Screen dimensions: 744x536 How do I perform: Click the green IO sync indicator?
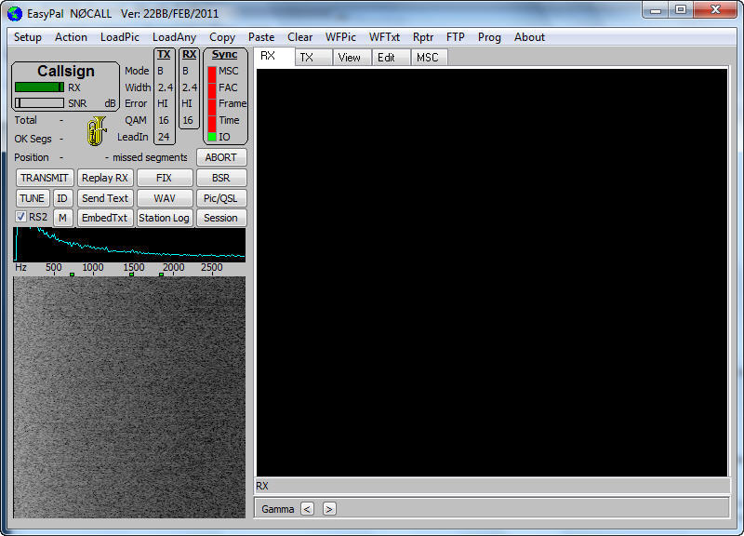(211, 137)
